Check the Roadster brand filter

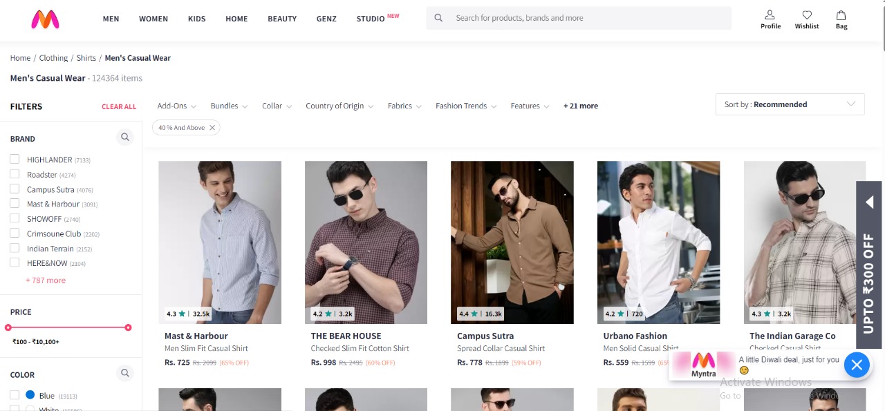point(15,174)
